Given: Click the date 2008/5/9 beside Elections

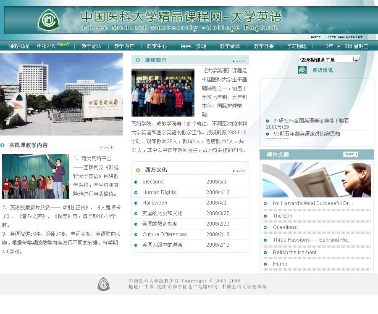Looking at the screenshot, I should (x=216, y=182).
